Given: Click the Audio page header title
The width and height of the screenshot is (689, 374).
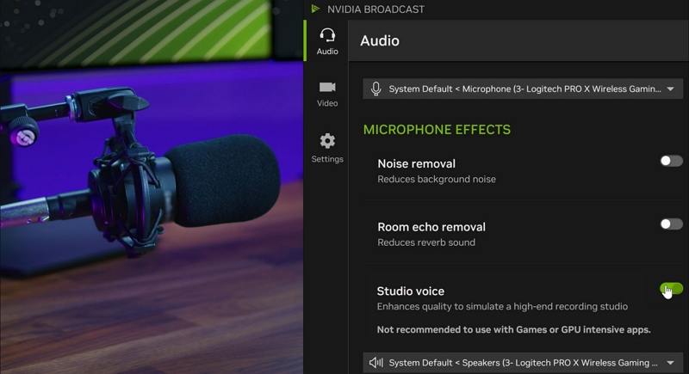Looking at the screenshot, I should point(380,40).
